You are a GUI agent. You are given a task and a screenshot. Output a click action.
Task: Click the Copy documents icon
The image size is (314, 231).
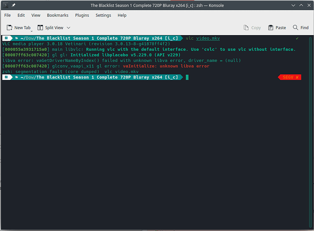(246, 28)
